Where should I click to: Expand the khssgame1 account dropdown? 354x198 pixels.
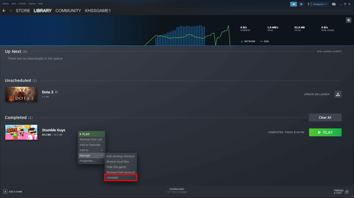click(320, 4)
